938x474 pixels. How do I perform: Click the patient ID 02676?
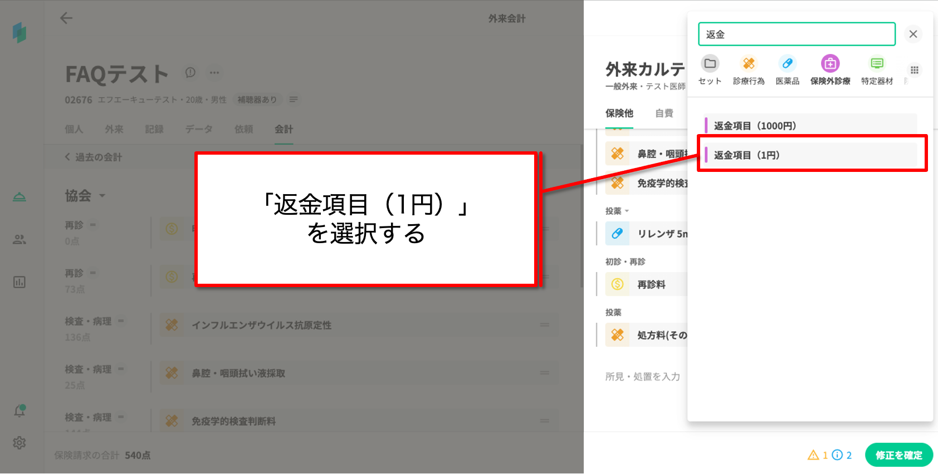pos(79,100)
